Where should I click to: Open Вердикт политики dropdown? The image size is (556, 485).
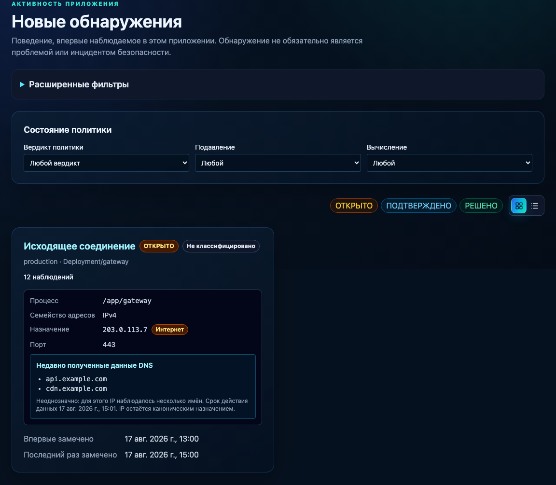point(106,163)
